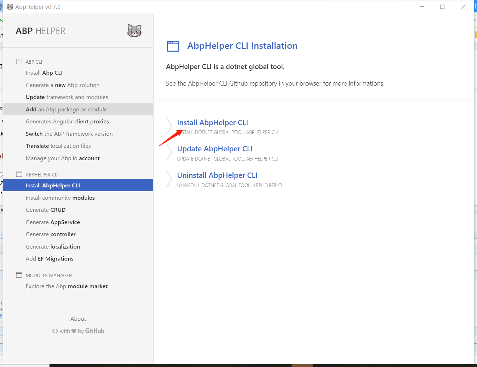Open Generate localization page
Viewport: 477px width, 367px height.
click(x=78, y=246)
